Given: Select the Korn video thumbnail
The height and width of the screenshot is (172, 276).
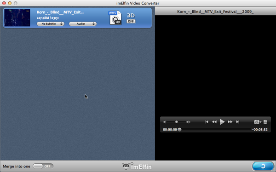Looking at the screenshot, I should (17, 18).
